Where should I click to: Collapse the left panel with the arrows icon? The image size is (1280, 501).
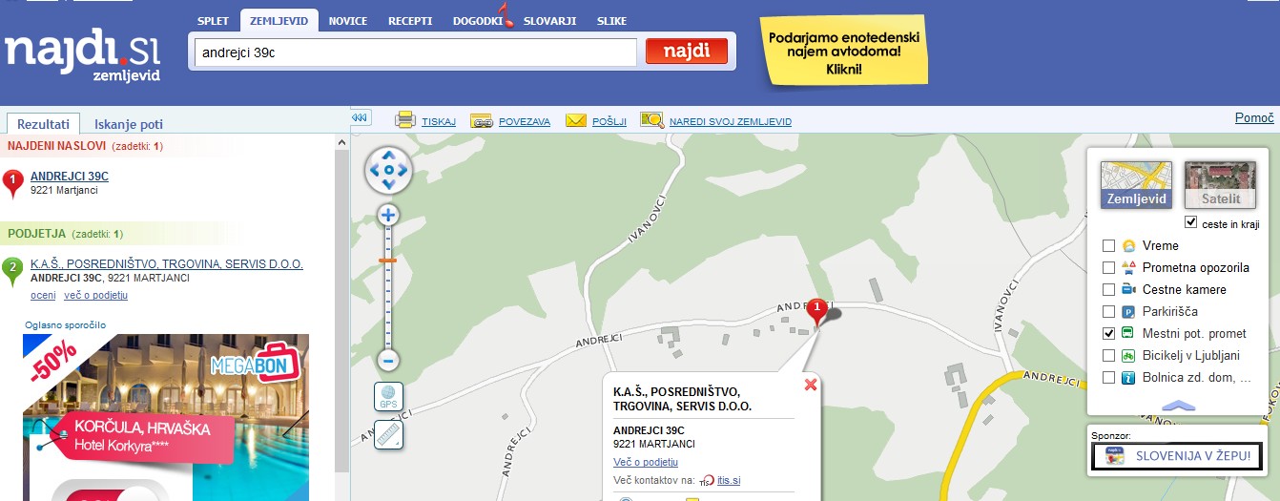click(x=361, y=117)
